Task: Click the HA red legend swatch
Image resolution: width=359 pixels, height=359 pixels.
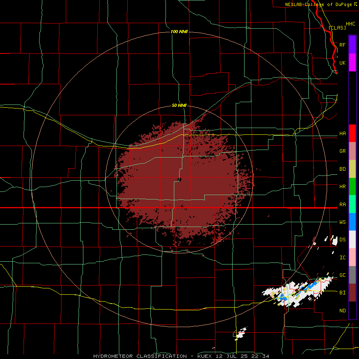Action: click(x=352, y=133)
